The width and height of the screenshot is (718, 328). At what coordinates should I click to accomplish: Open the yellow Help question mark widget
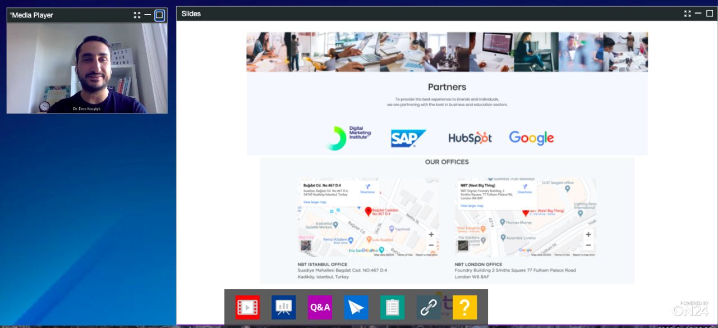[x=464, y=307]
